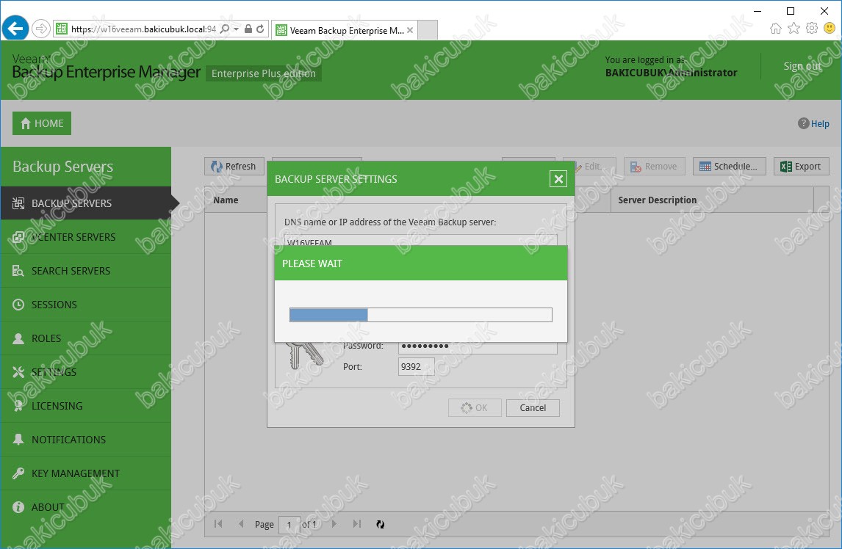Click the Please Wait progress bar
842x549 pixels.
420,315
